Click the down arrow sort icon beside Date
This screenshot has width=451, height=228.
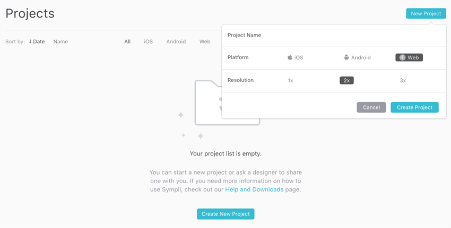(30, 42)
